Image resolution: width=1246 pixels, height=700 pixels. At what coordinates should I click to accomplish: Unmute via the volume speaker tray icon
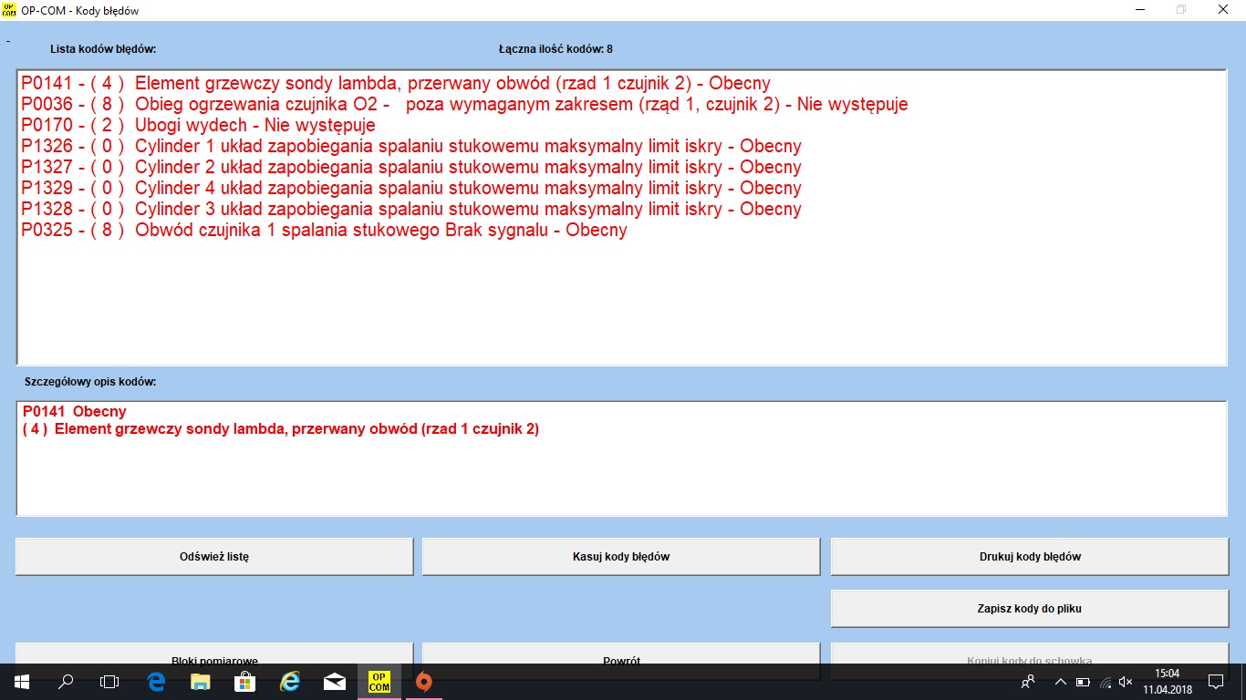(x=1126, y=681)
